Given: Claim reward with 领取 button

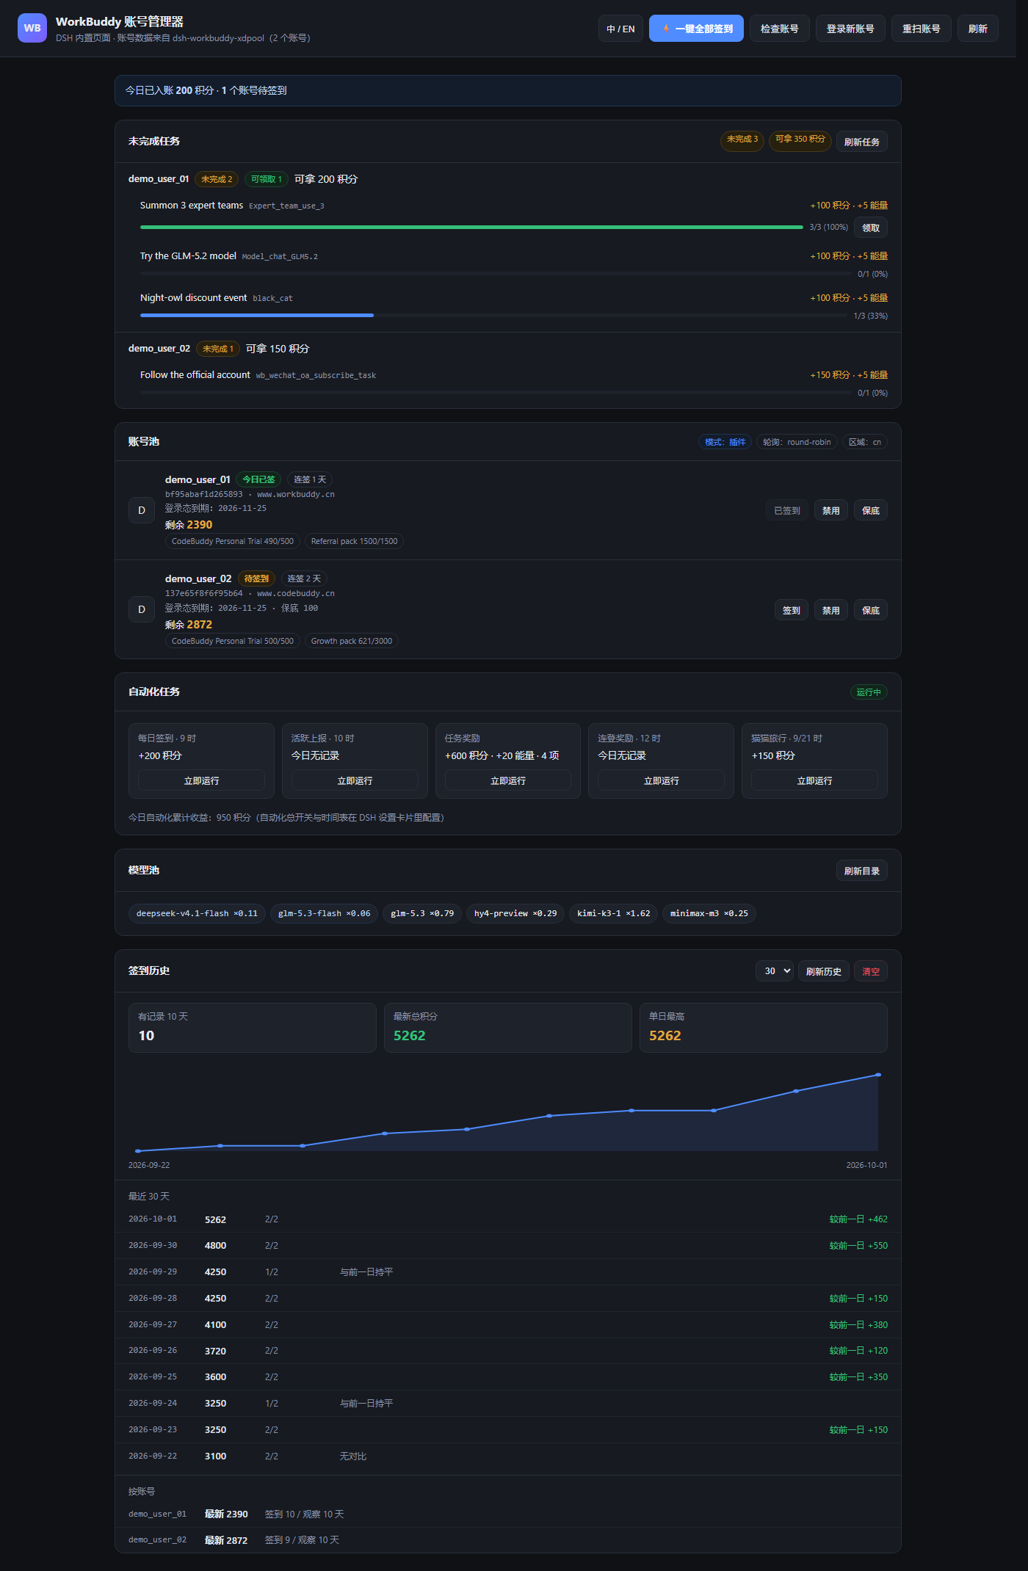Looking at the screenshot, I should [x=871, y=228].
